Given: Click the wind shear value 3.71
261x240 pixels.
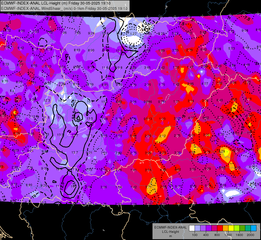Looking at the screenshot, I should [x=148, y=187].
